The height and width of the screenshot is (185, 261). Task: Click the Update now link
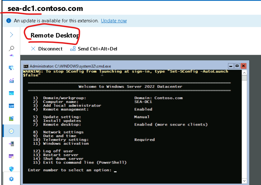point(114,21)
